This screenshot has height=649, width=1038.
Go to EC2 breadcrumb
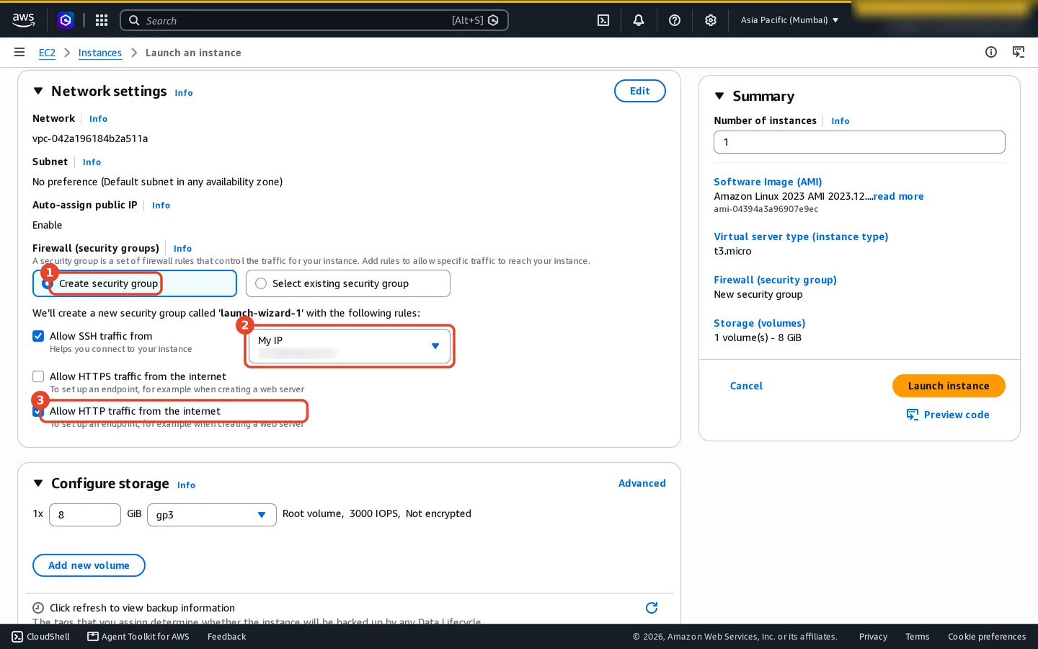(x=47, y=53)
